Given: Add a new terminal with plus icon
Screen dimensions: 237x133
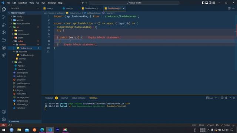Looking at the screenshot, I should coord(216,98).
